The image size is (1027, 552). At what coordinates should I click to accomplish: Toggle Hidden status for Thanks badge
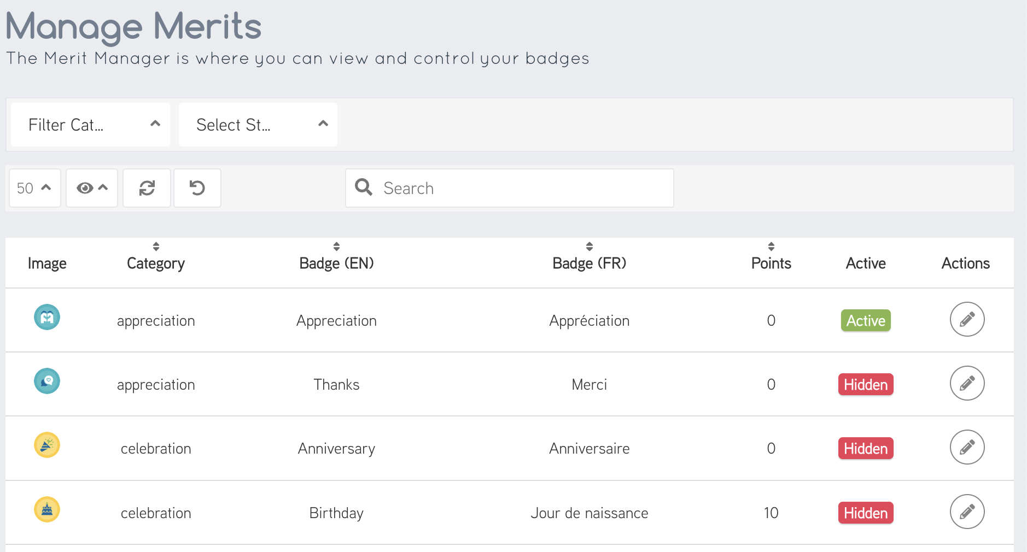click(866, 384)
